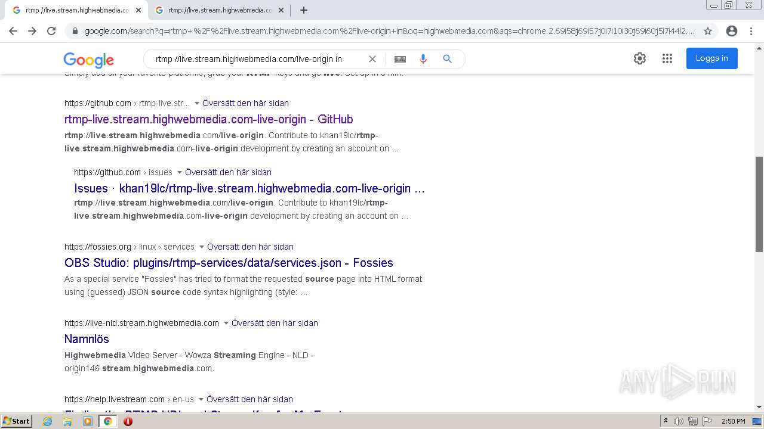Open media player from taskbar
764x429 pixels.
click(x=88, y=421)
